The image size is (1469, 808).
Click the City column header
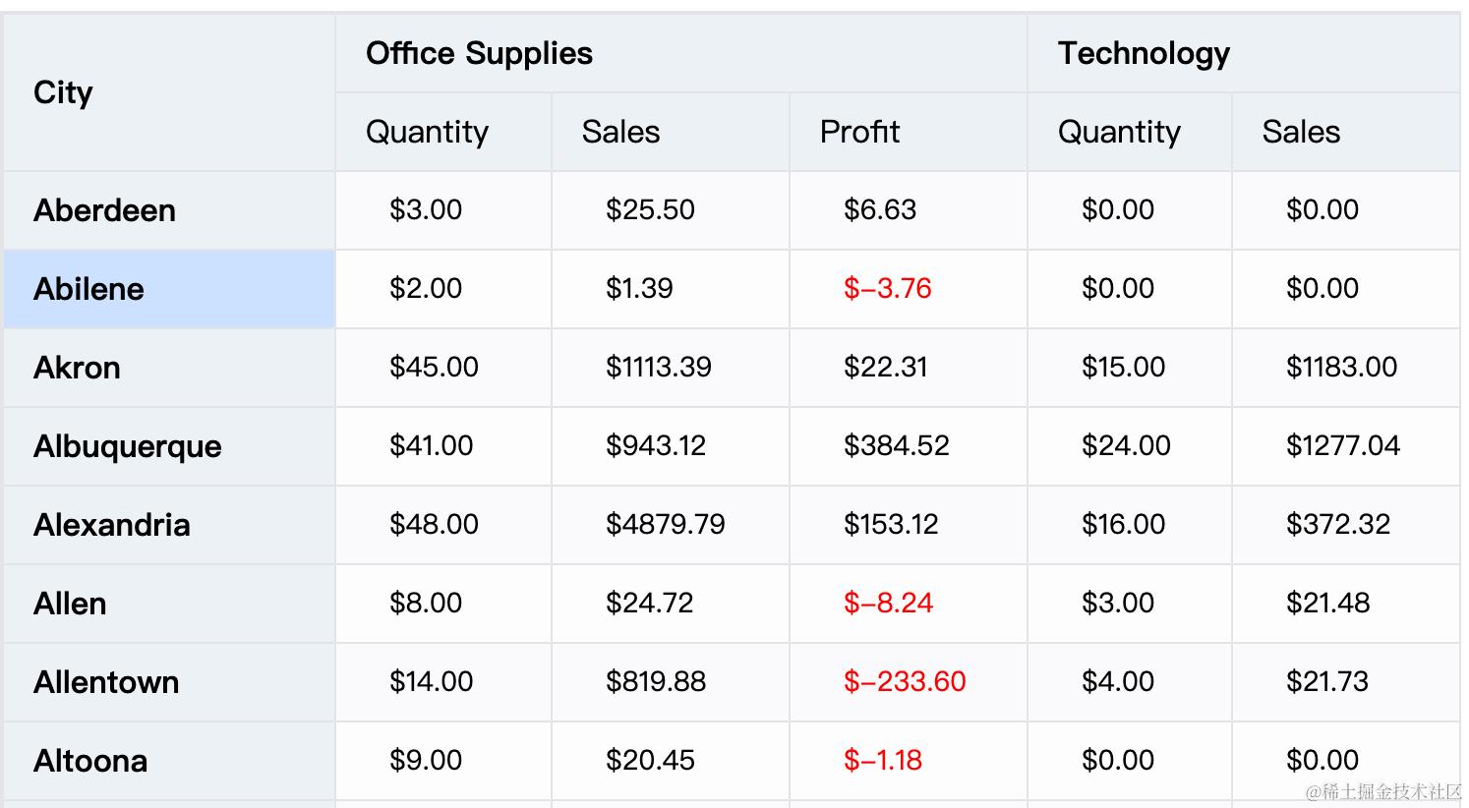coord(64,92)
